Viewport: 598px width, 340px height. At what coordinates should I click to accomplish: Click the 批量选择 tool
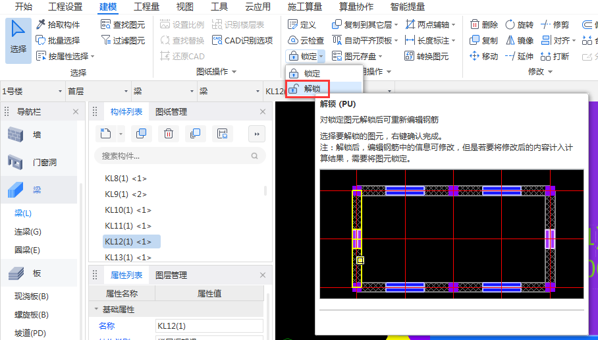[58, 40]
